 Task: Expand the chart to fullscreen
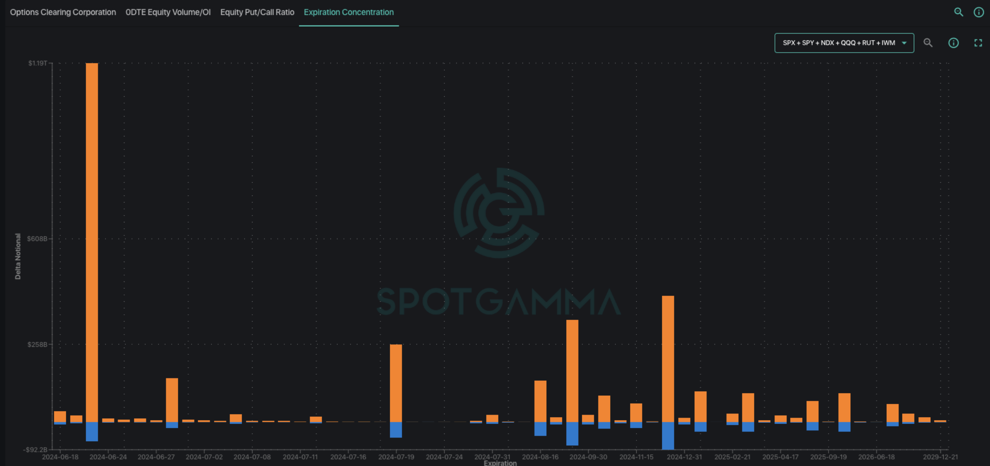[978, 43]
